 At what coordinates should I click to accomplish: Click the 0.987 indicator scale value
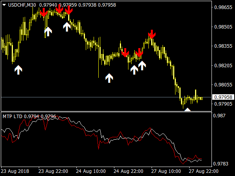click(x=219, y=115)
